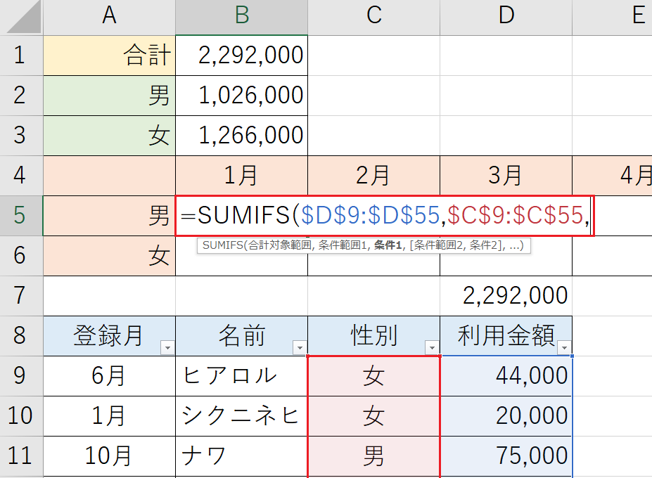Open the 性別 filter dropdown
Viewport: 652px width, 478px height.
[432, 347]
